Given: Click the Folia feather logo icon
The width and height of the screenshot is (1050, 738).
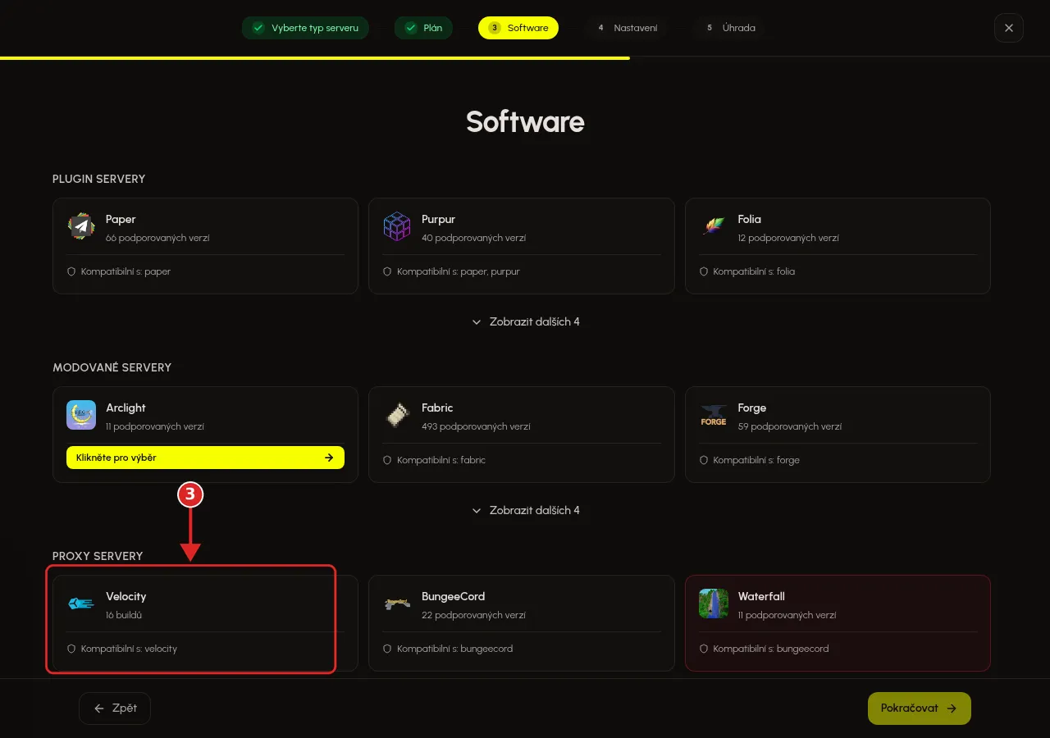Looking at the screenshot, I should pyautogui.click(x=714, y=226).
